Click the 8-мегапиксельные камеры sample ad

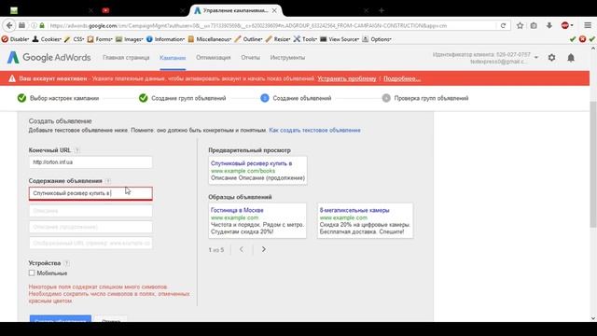coord(365,220)
